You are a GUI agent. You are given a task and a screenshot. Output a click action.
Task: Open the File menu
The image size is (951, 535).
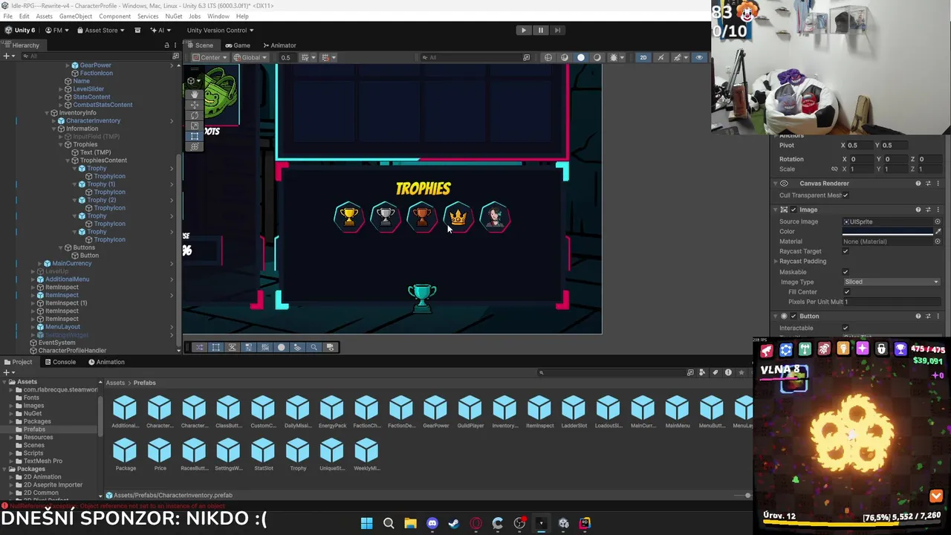(7, 16)
